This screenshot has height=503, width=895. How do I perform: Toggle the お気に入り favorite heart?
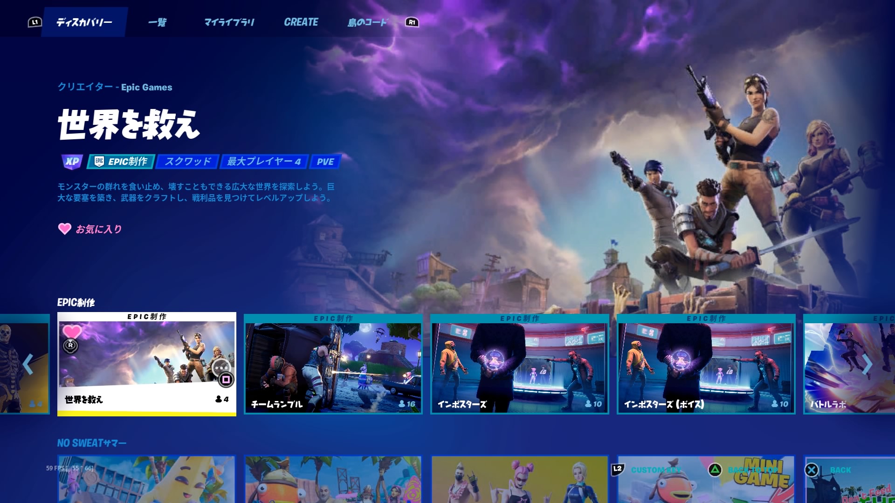(65, 229)
